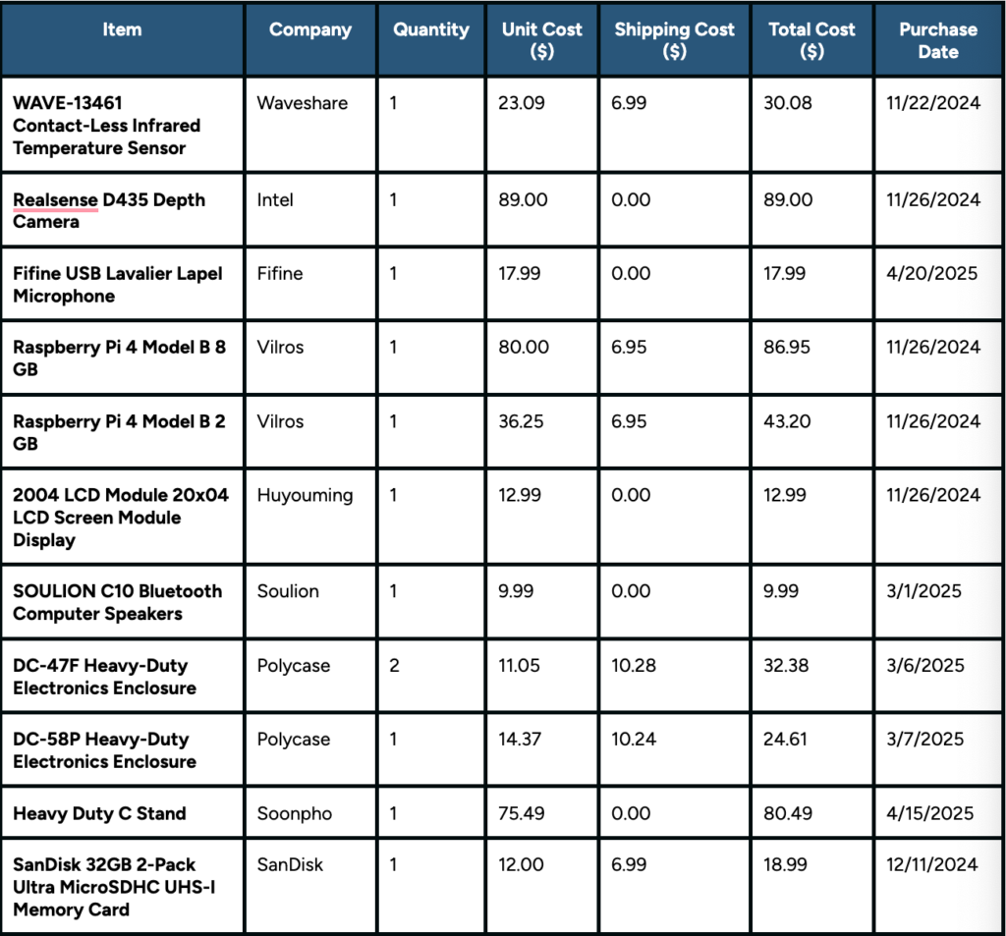Viewport: 1006px width, 936px height.
Task: Click purchase date 12/11/2024
Action: (x=938, y=886)
